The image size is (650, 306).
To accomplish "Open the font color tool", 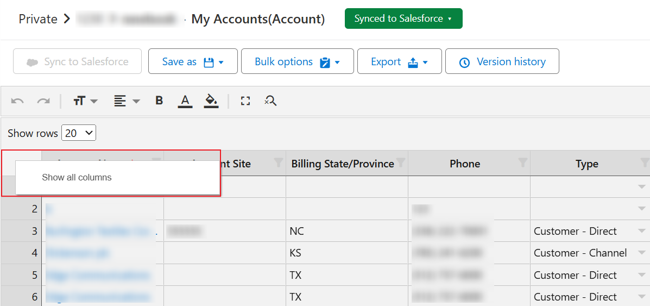I will click(185, 101).
